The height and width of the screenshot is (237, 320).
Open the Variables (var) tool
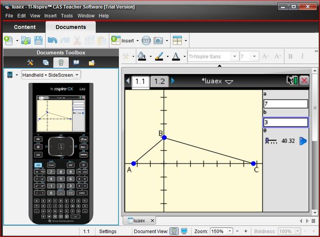[x=146, y=40]
